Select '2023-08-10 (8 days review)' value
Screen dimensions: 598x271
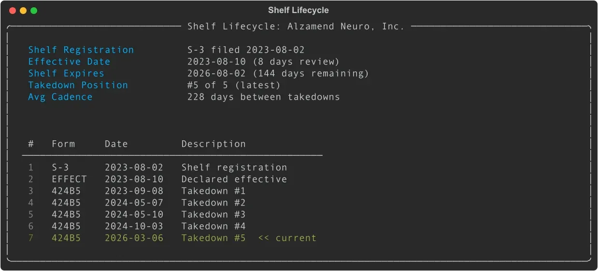coord(264,62)
